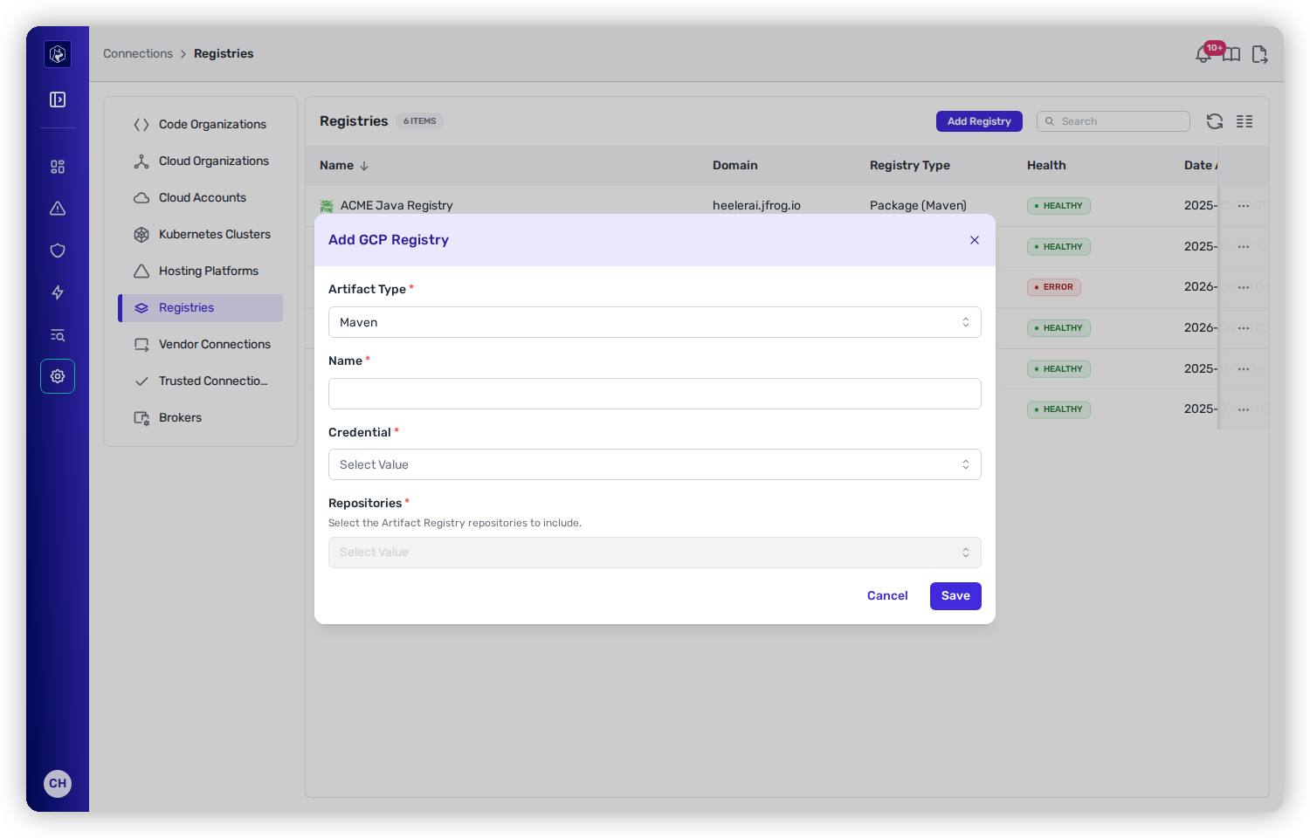This screenshot has height=838, width=1310.
Task: Select Hosting Platforms in the menu
Action: coord(200,271)
